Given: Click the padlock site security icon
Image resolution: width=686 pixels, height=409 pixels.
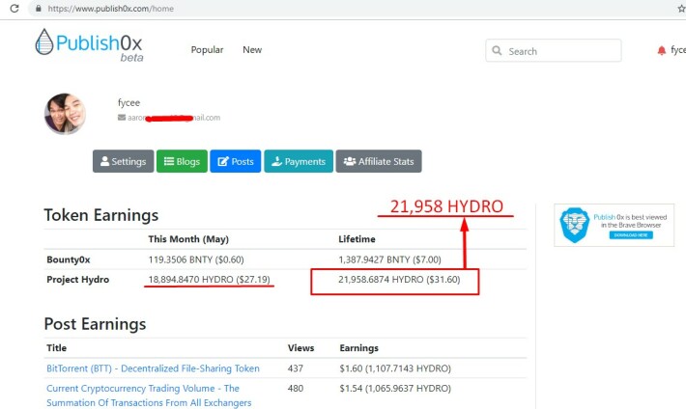Looking at the screenshot, I should [39, 9].
